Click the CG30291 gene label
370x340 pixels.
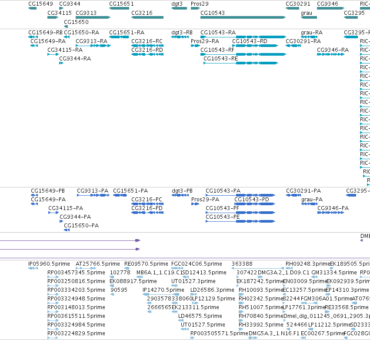pyautogui.click(x=298, y=4)
